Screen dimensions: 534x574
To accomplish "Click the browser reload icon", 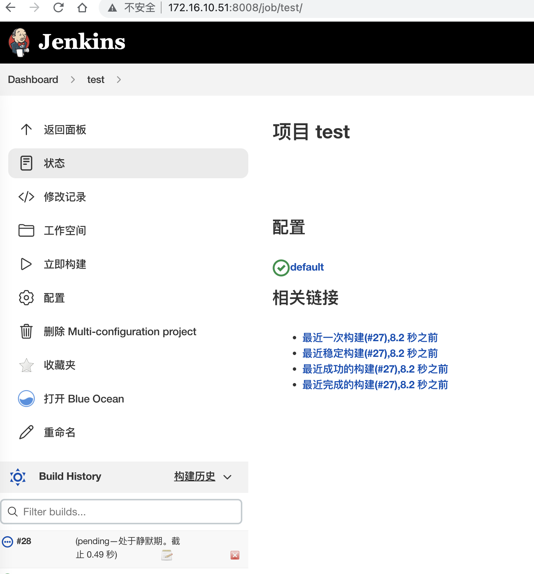I will [x=58, y=7].
